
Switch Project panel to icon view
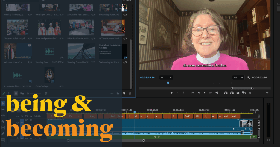pos(16,93)
